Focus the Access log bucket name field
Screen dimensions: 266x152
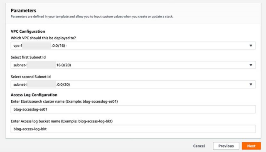coord(133,129)
